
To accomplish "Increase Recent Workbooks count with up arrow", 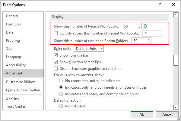I will pos(139,25).
